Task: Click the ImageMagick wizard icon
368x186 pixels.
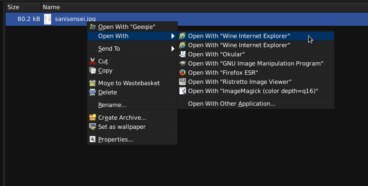Action: pos(182,91)
